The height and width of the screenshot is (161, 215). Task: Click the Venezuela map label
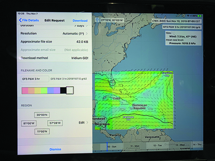pyautogui.click(x=152, y=137)
